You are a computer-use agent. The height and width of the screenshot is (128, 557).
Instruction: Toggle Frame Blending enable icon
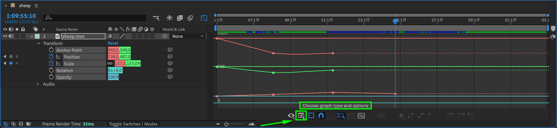click(x=180, y=18)
